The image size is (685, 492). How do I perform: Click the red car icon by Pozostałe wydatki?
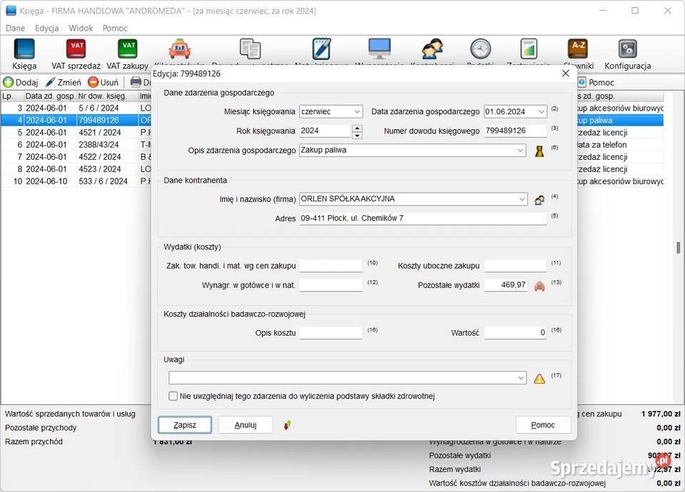point(540,285)
